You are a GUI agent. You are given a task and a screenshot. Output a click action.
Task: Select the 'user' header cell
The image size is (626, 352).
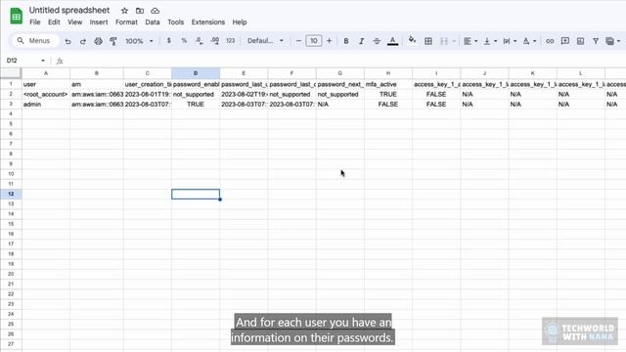click(46, 84)
